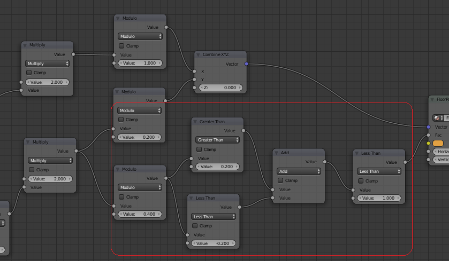Enable Clamp on the lower Multiply node
Screen dimensions: 449x261
click(x=32, y=170)
